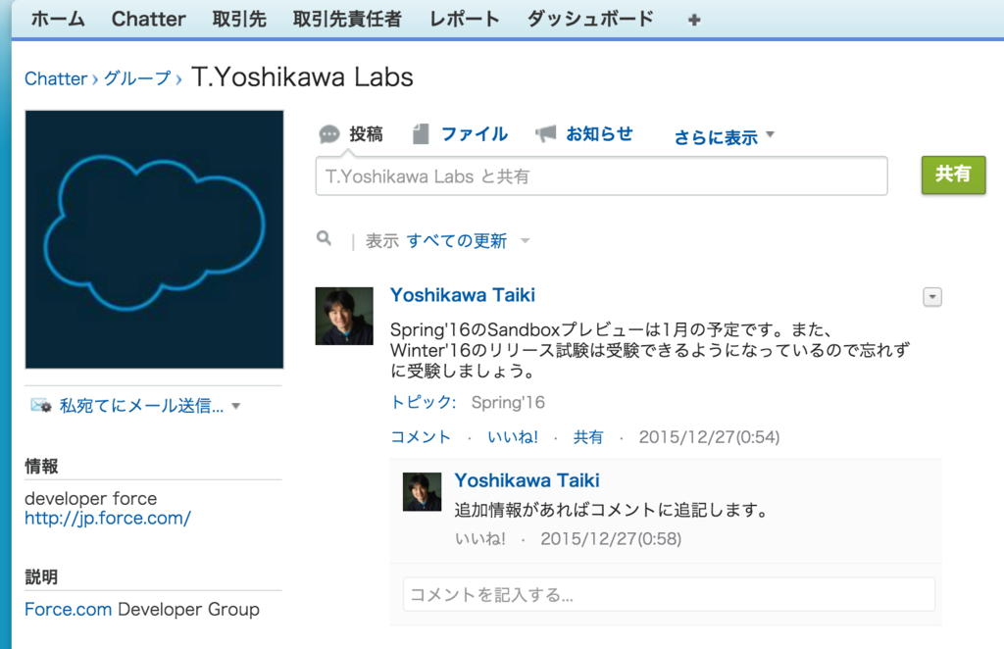Open the post actions dropdown arrow
Screen dimensions: 1004x649
[x=930, y=297]
